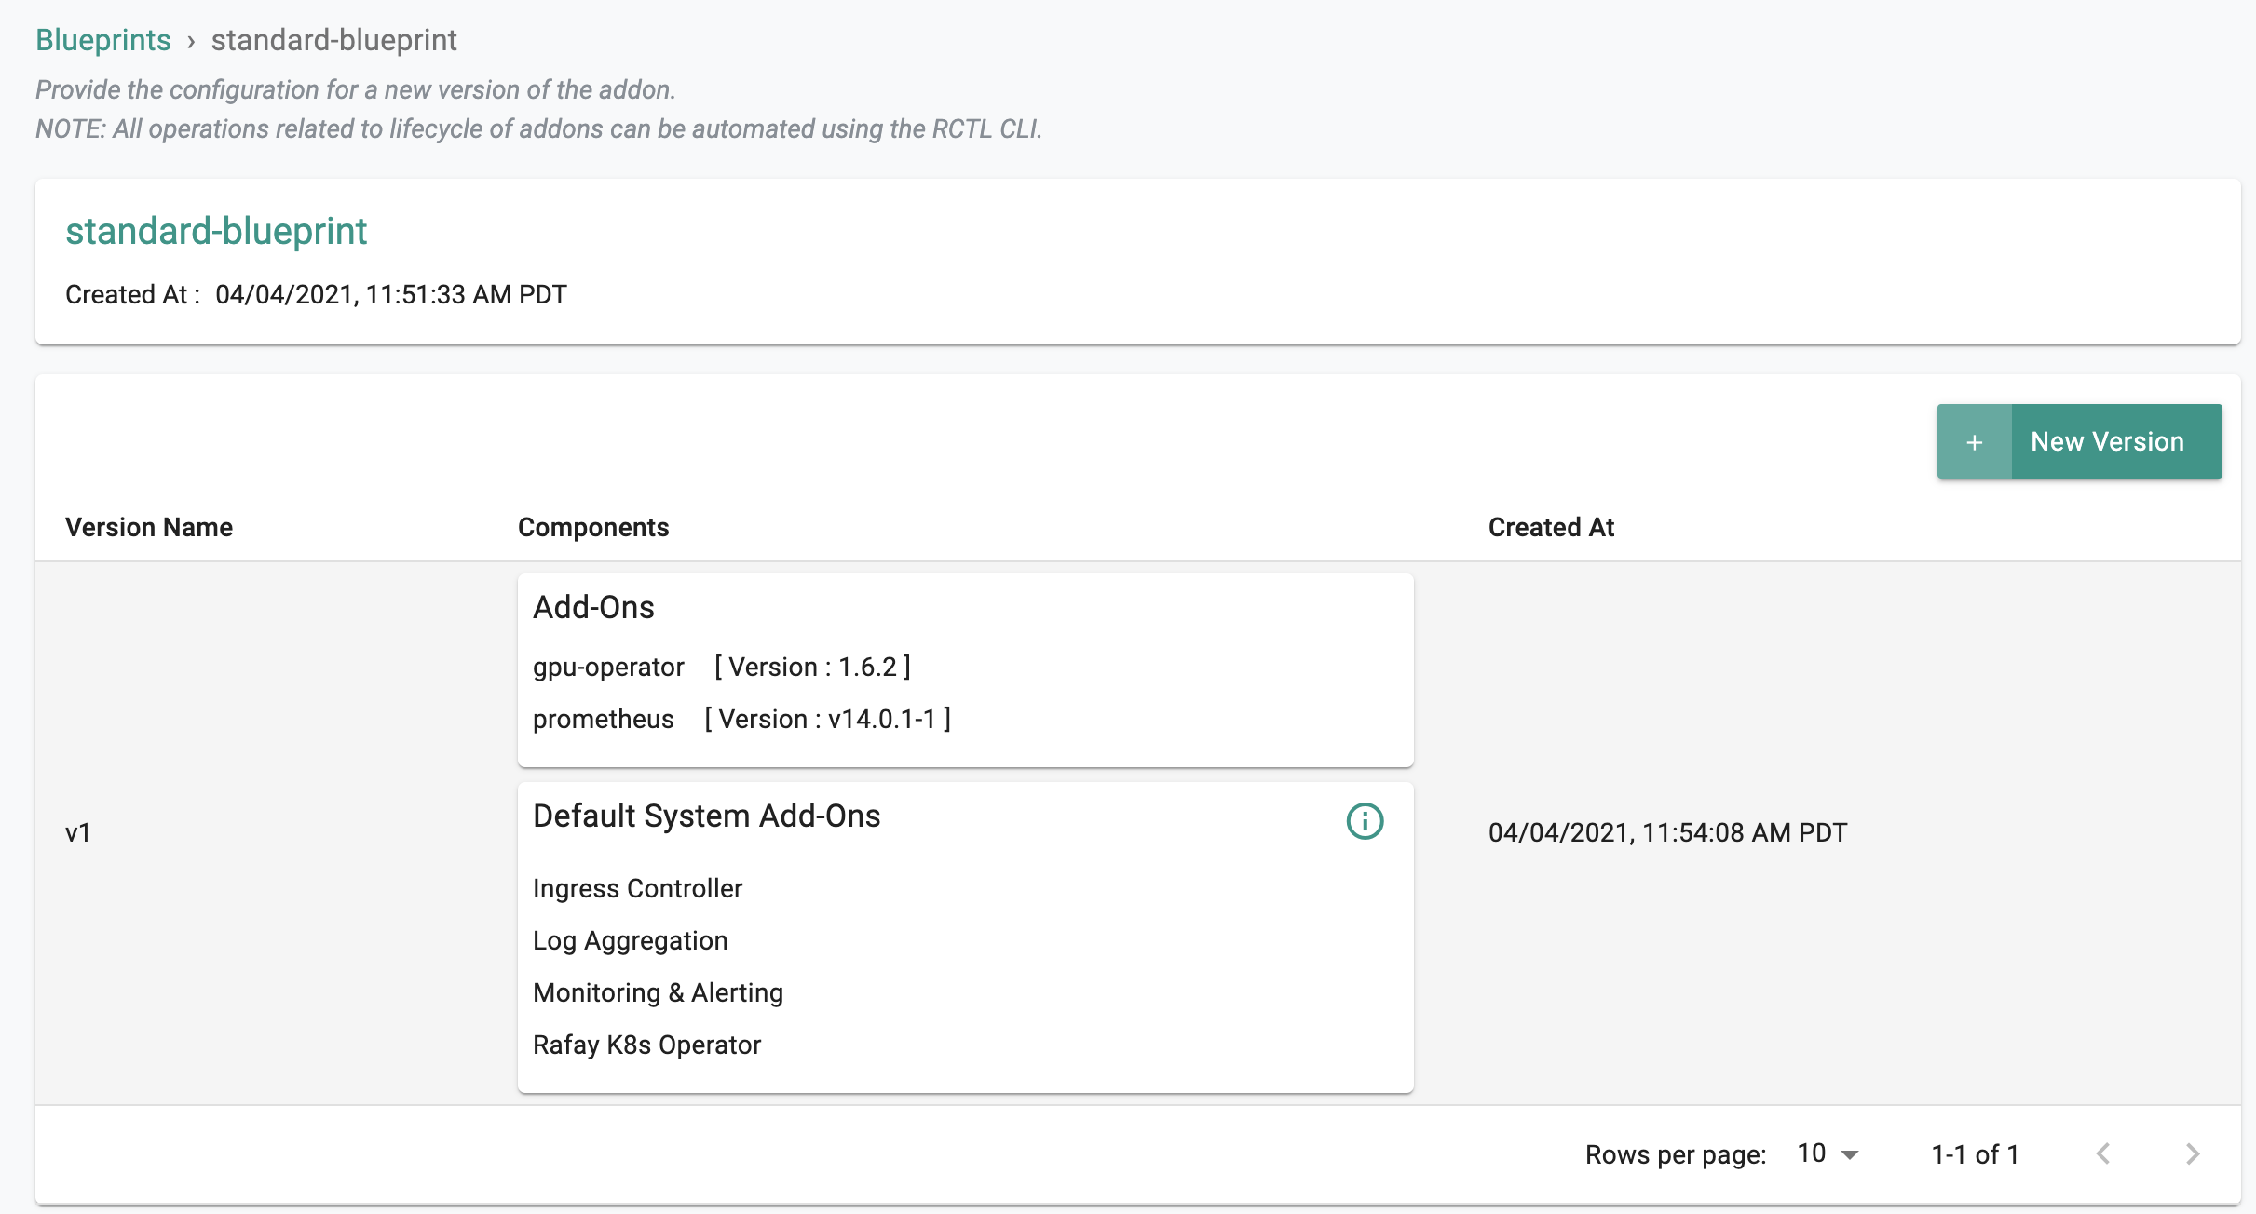This screenshot has height=1214, width=2256.
Task: Select the Monitoring & Alerting item
Action: (658, 992)
